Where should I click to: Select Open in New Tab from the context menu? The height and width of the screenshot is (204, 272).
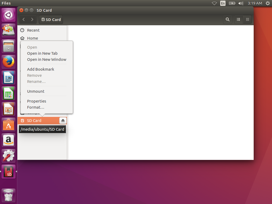tap(42, 53)
